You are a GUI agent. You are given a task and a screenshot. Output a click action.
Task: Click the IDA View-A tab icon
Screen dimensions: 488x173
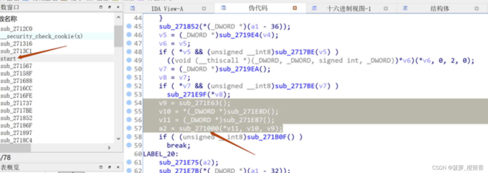tap(133, 8)
